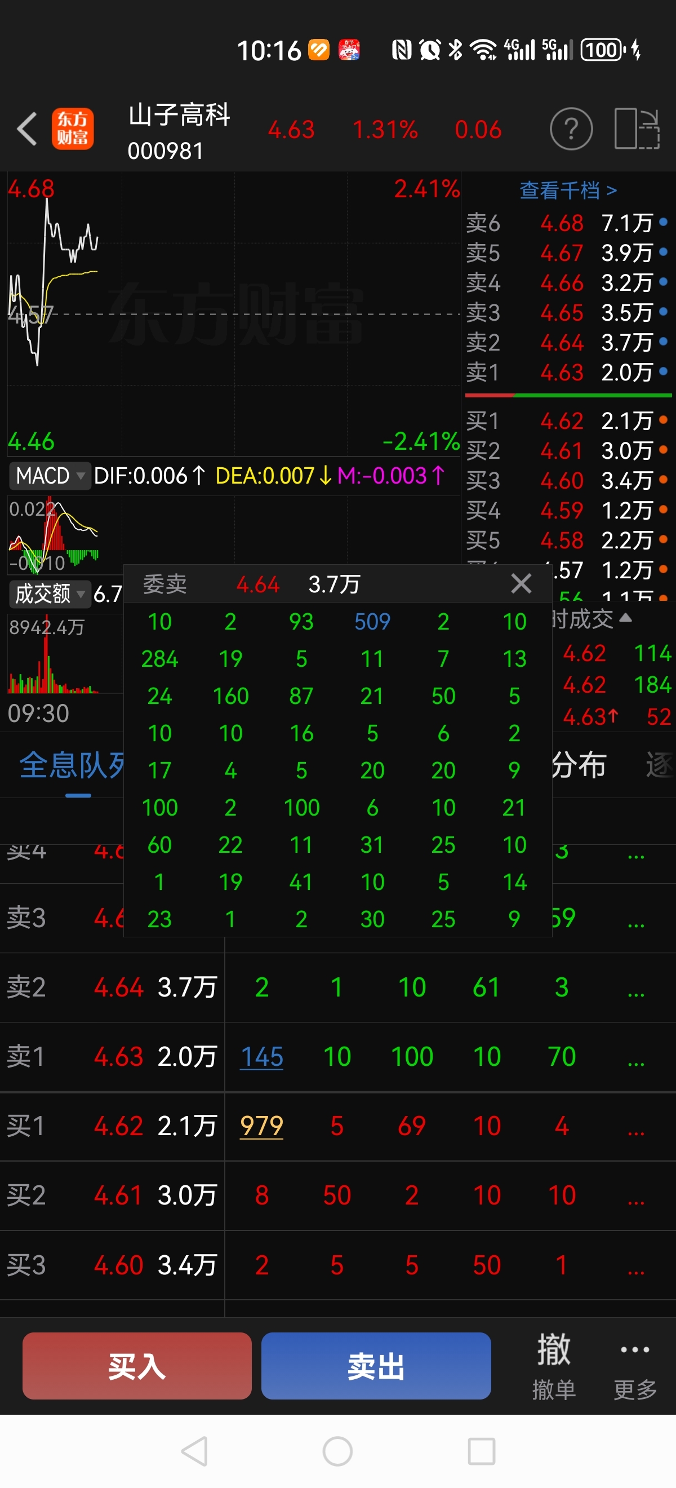Select the 卖2 4.64 top order row
Viewport: 676px width, 1488px height.
(x=568, y=343)
